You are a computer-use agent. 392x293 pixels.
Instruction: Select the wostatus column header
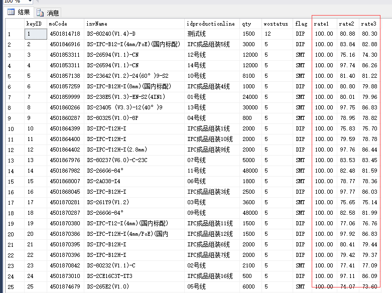(277, 24)
